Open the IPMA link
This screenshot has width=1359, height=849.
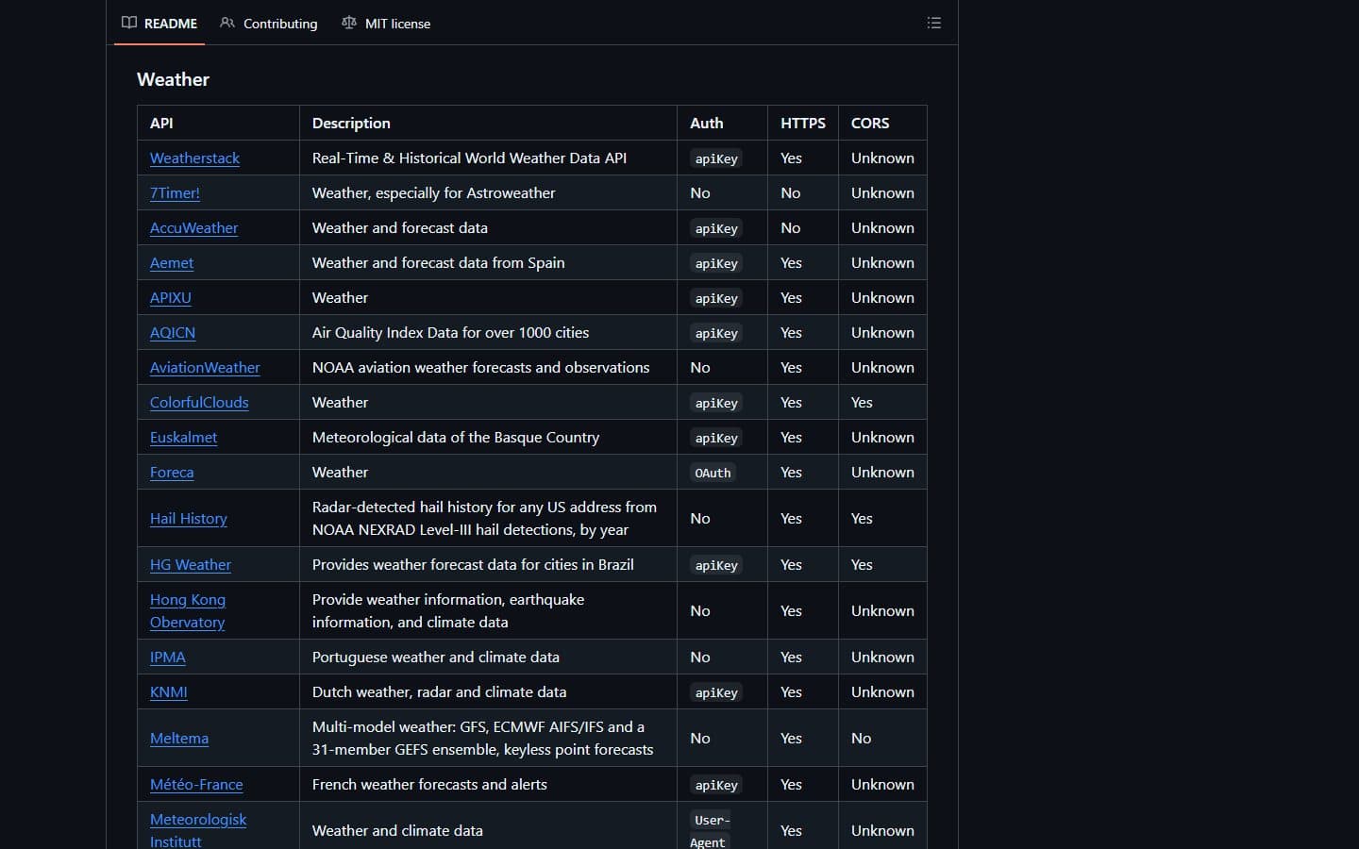pyautogui.click(x=168, y=658)
